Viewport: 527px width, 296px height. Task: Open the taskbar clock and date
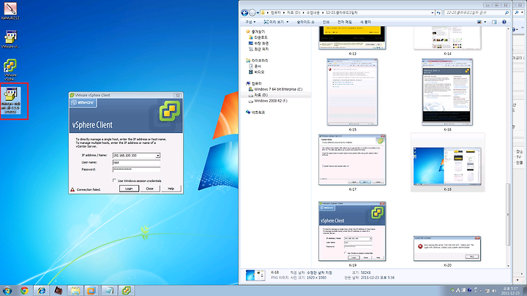coord(510,291)
